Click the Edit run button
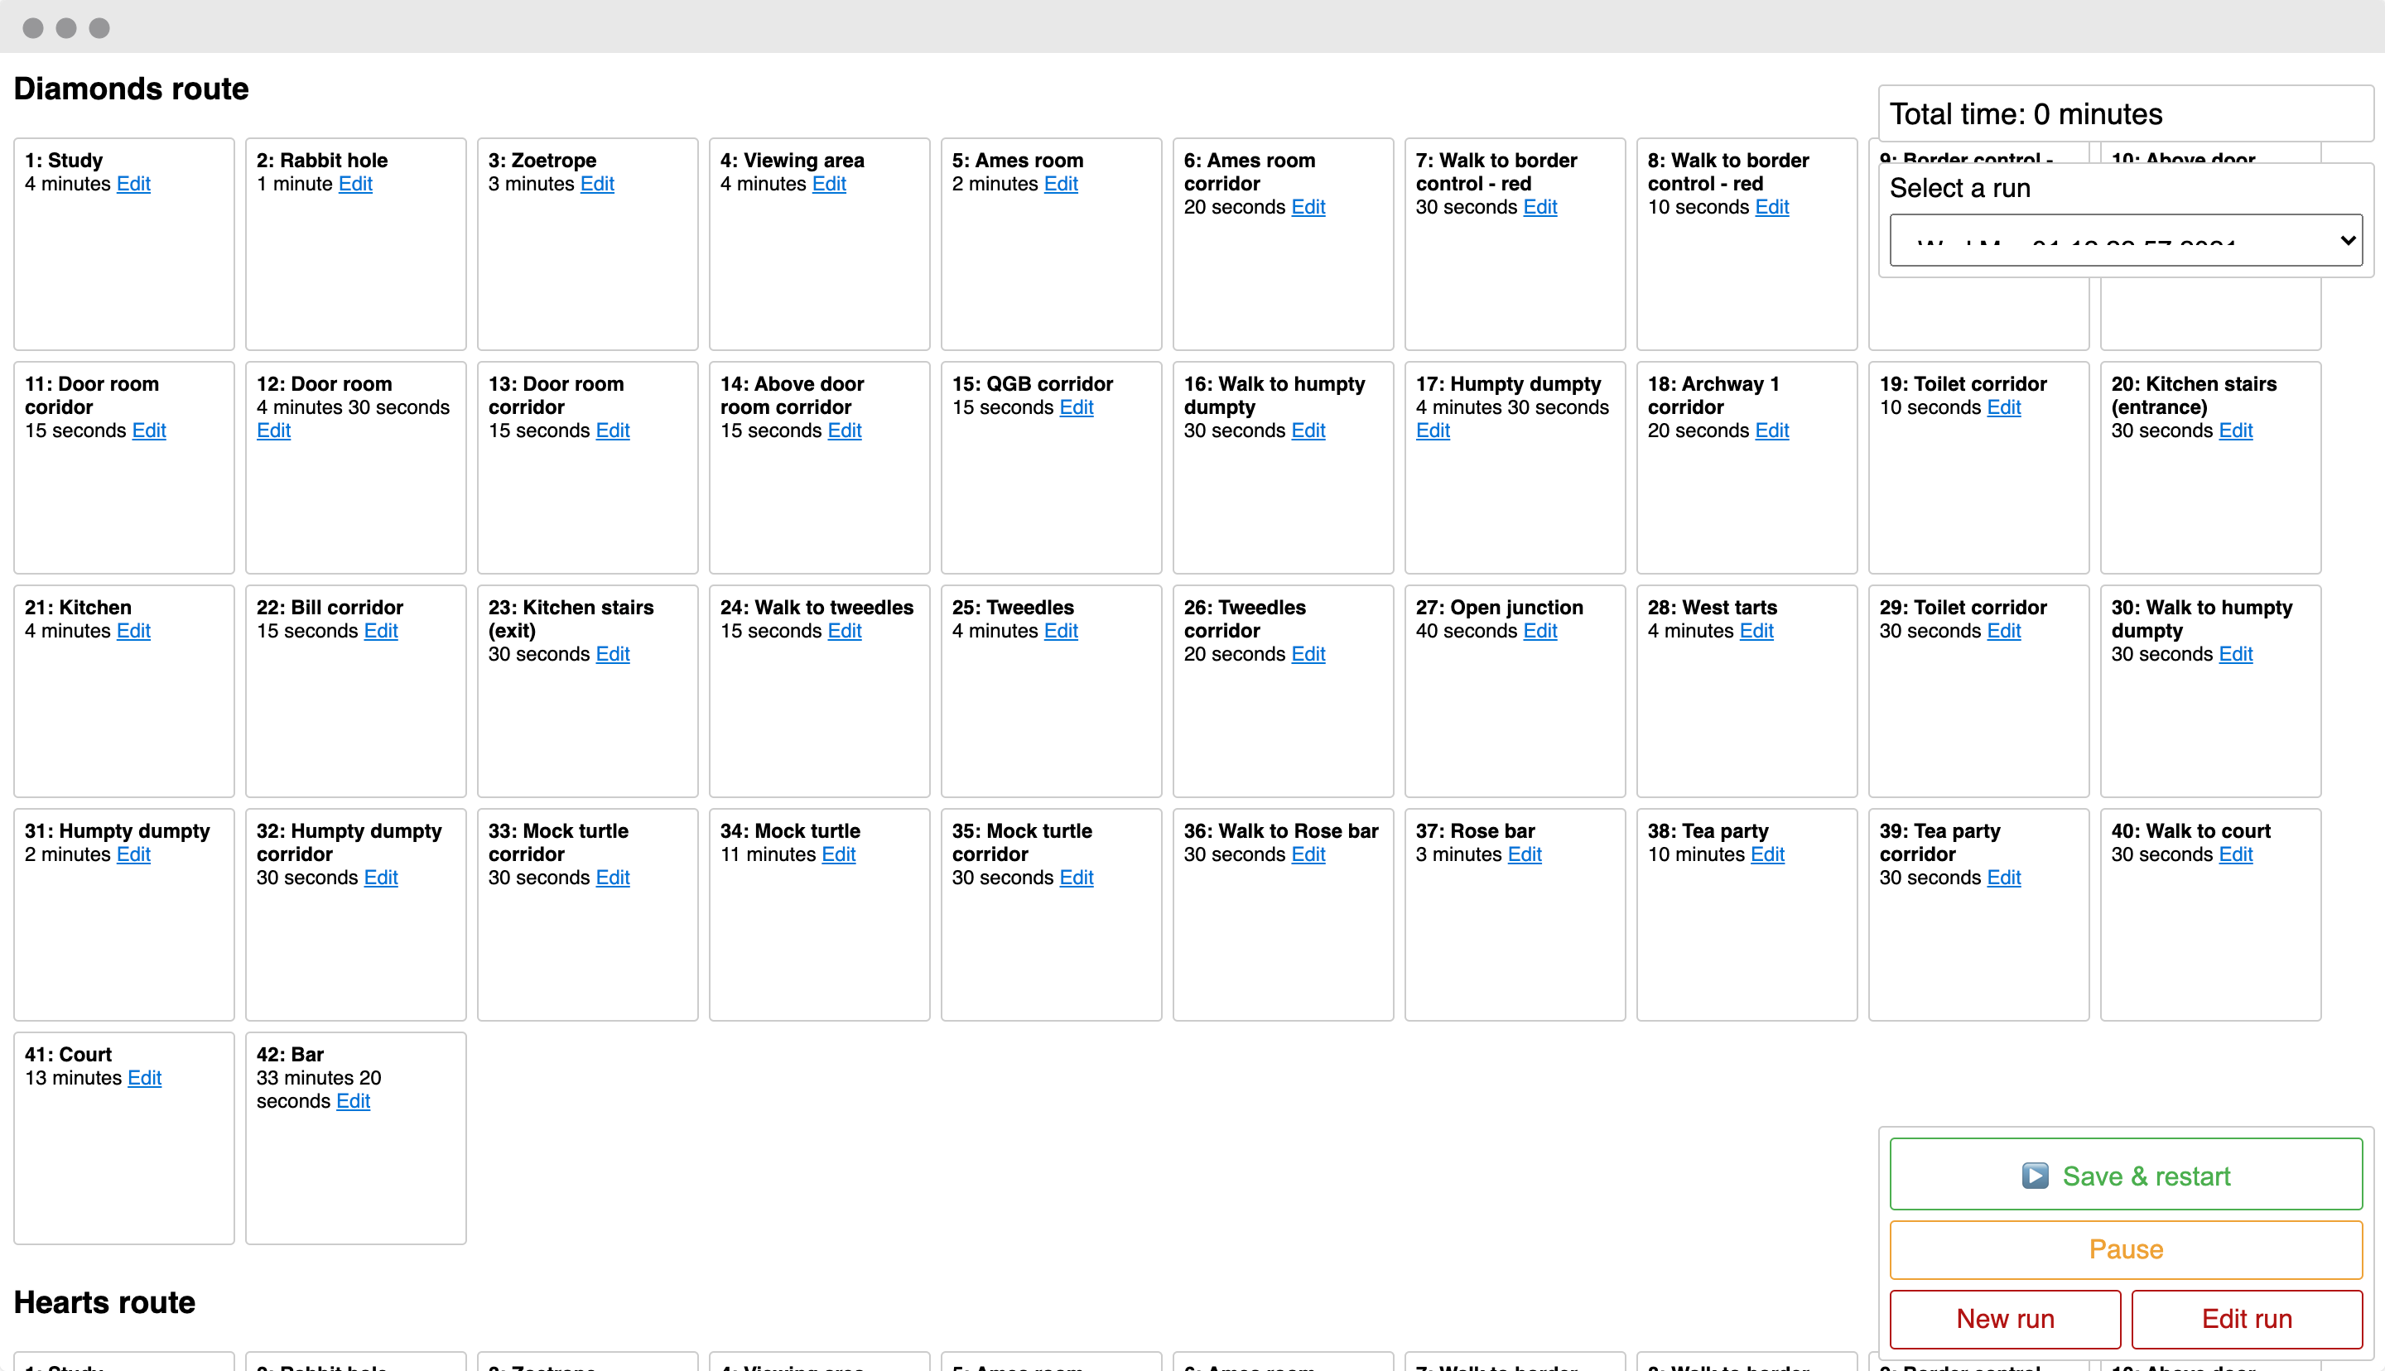Screen dimensions: 2385x1371 (2247, 1318)
